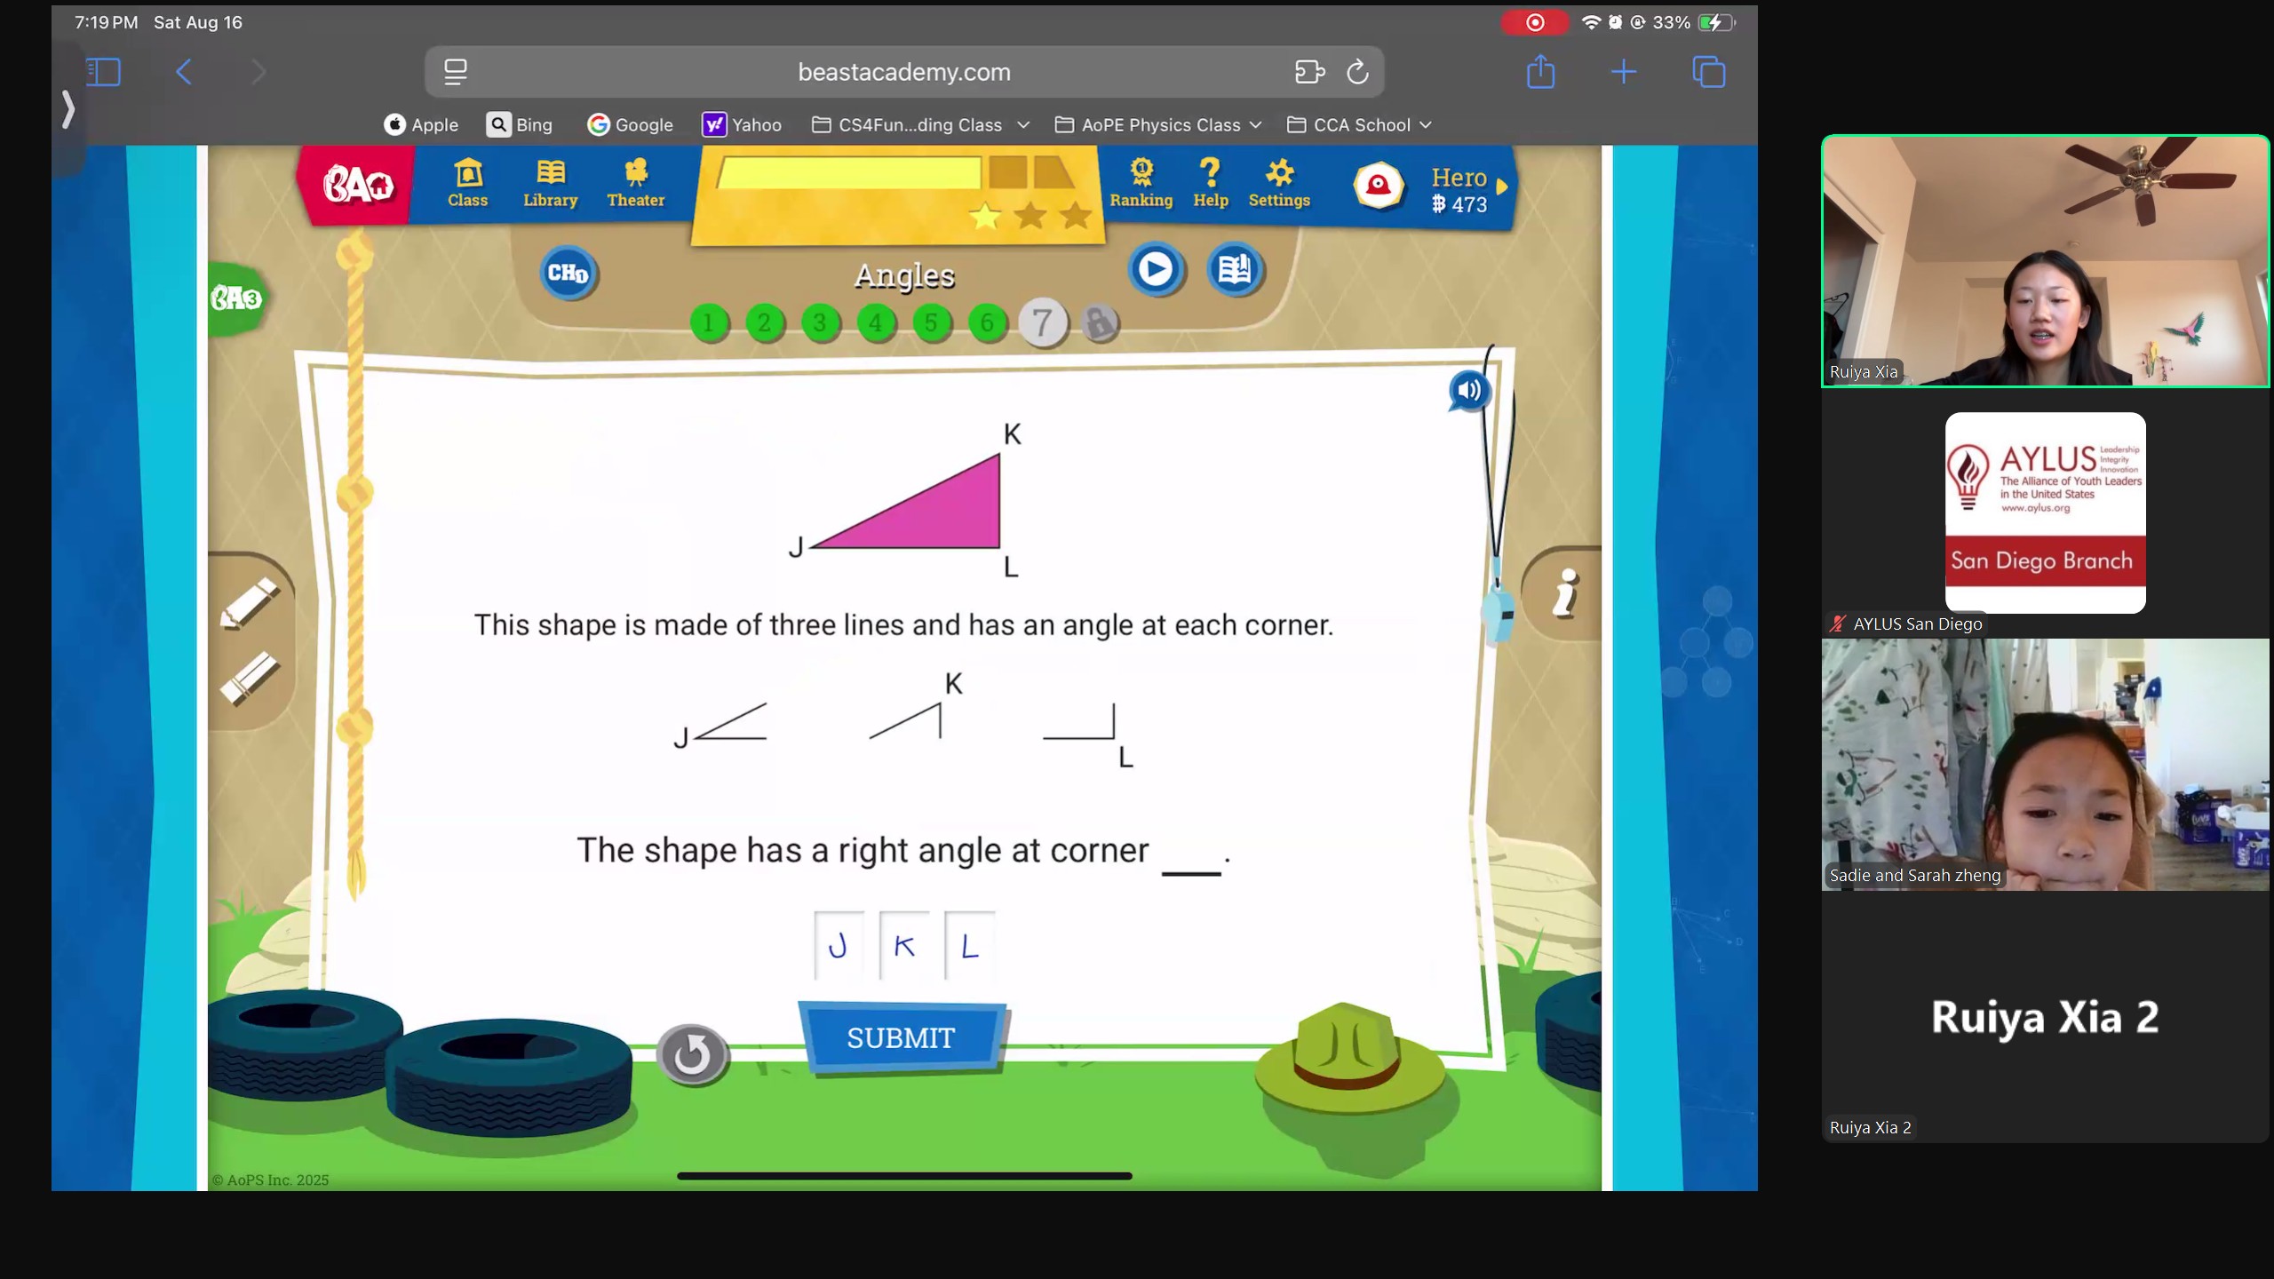Open Beast Academy Settings gear
The image size is (2274, 1279).
1279,183
